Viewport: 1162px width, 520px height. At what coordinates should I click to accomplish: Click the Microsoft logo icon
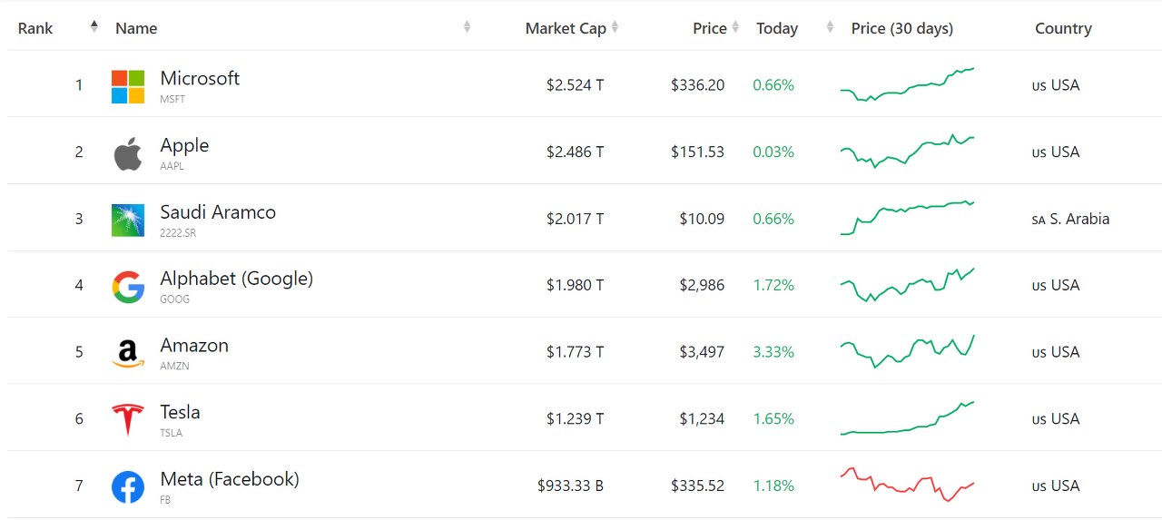(x=128, y=86)
